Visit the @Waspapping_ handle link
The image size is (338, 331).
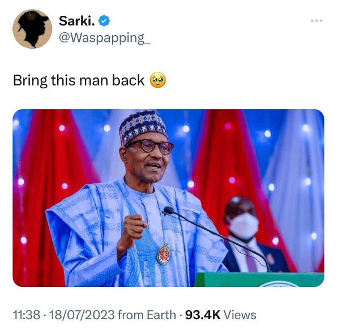tap(104, 38)
